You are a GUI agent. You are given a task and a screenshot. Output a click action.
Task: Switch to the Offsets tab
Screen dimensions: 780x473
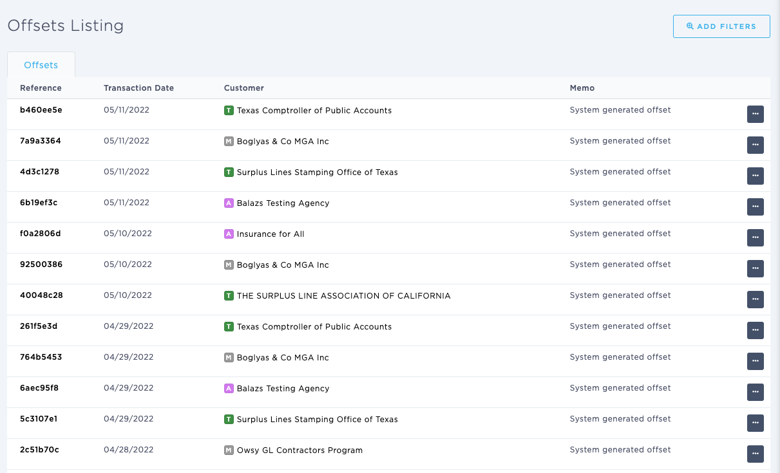click(41, 64)
